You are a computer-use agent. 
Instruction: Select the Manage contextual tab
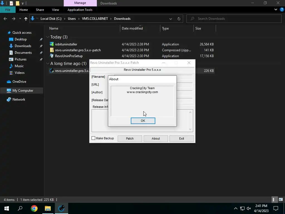80,3
